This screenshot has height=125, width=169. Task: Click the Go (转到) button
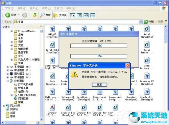[149, 22]
